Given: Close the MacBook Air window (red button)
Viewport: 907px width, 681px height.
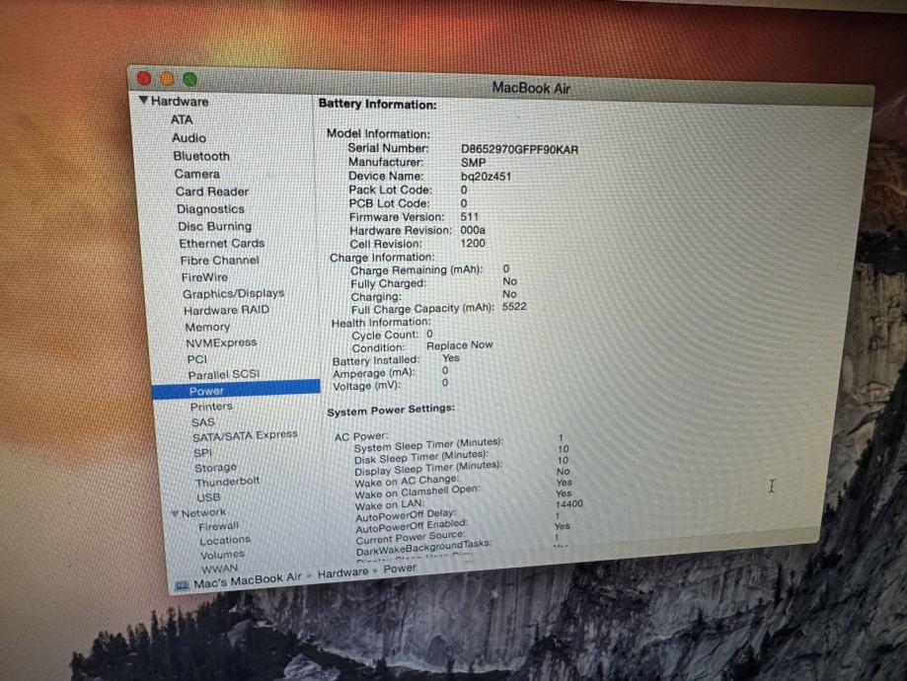Looking at the screenshot, I should [x=144, y=78].
